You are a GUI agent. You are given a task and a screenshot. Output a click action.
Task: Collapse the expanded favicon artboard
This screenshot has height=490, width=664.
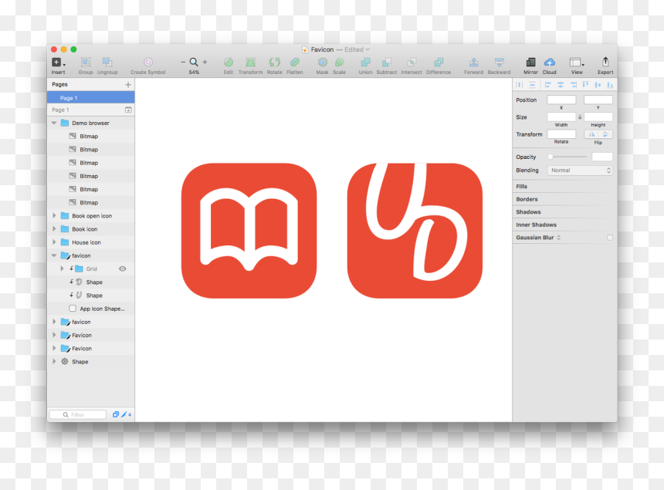point(54,255)
